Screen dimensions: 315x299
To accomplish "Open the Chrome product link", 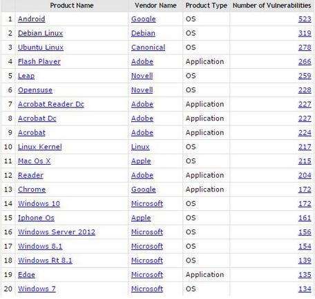I will tap(32, 189).
